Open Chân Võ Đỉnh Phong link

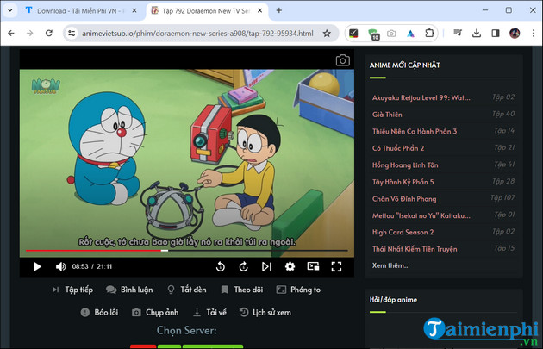404,199
